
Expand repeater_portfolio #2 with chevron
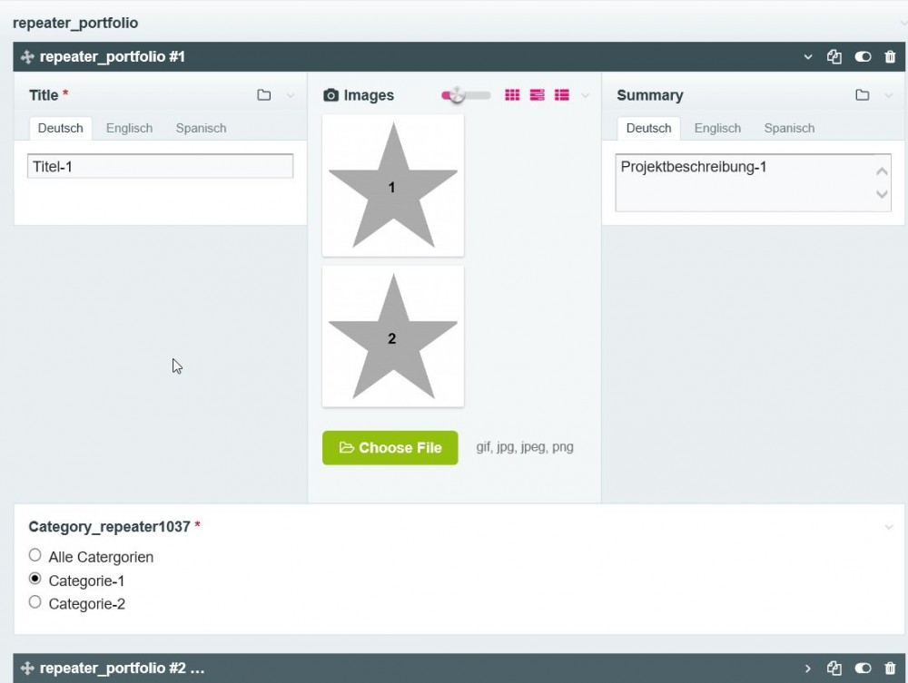tap(808, 668)
